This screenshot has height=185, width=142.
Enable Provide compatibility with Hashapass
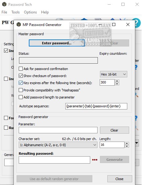pos(21,90)
